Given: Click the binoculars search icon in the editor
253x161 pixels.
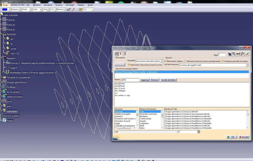Looking at the screenshot, I should 229,54.
